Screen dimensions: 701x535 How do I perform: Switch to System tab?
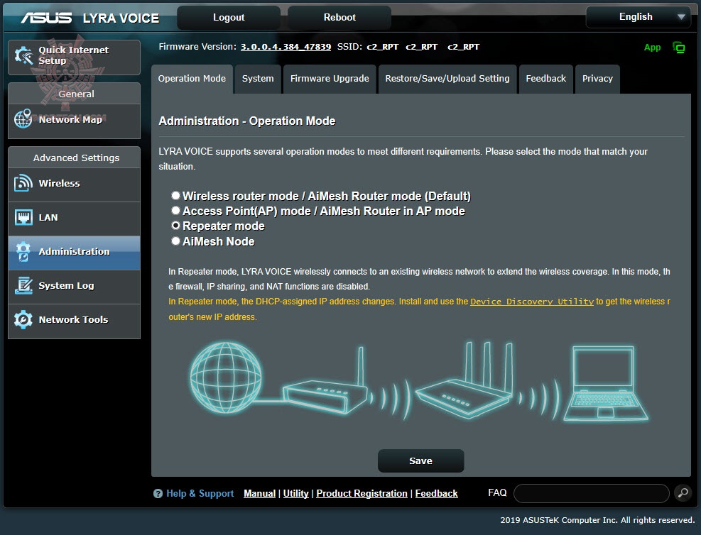(258, 79)
